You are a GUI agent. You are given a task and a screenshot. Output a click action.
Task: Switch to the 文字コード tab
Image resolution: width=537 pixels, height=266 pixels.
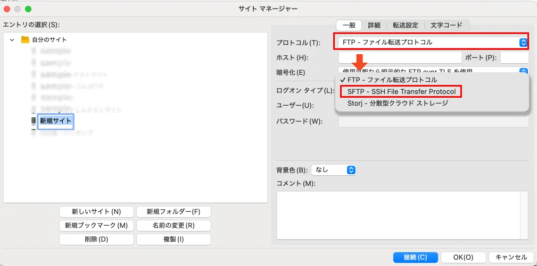click(447, 25)
